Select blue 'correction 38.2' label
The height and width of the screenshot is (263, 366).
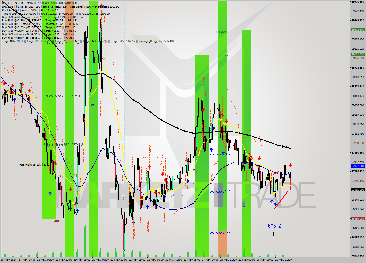(x=220, y=154)
